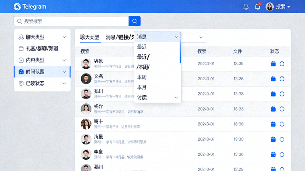Click the 内容类型 sidebar icon
This screenshot has width=305, height=171.
click(21, 60)
